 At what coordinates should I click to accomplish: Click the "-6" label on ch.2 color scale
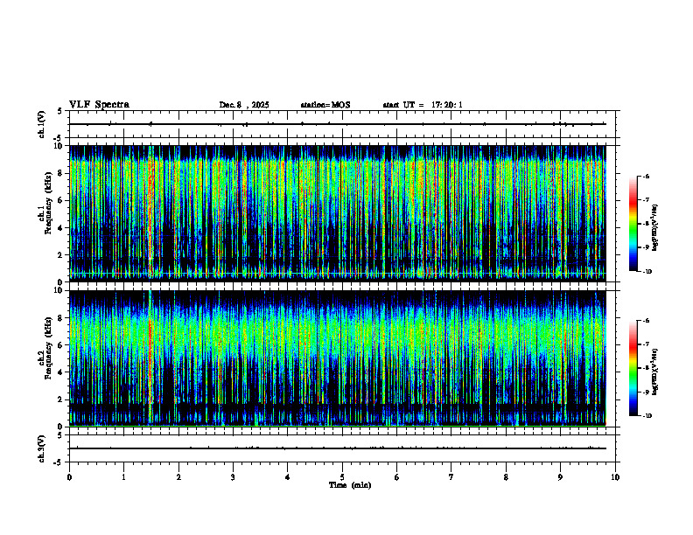click(x=645, y=321)
